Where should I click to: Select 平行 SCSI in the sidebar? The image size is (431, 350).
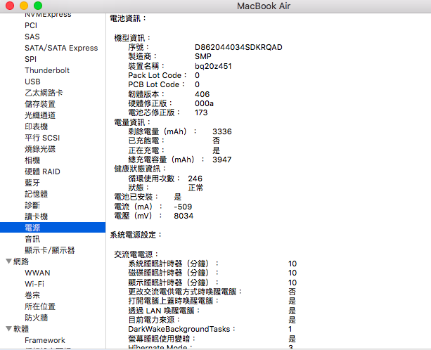coord(42,138)
